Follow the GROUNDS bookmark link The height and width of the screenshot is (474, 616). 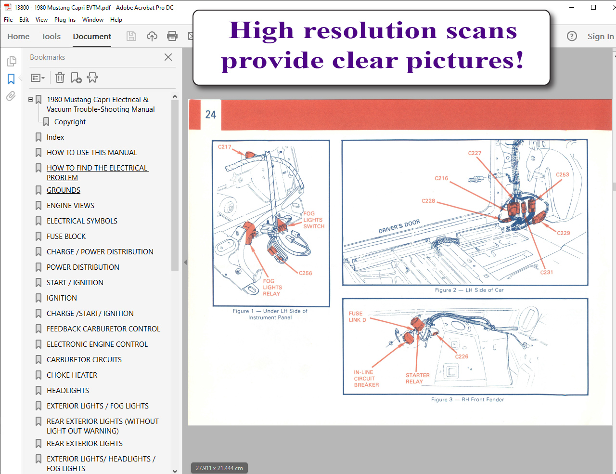(x=64, y=190)
